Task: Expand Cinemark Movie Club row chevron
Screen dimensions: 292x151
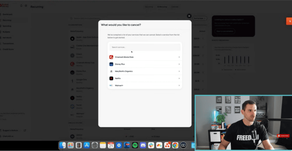Action: coord(179,57)
